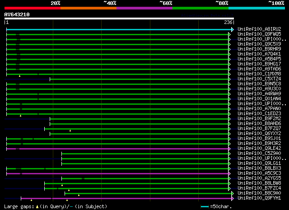Click the purple arrowhead ending the Q9FYH1 alignment
The width and height of the screenshot is (289, 210).
click(233, 198)
